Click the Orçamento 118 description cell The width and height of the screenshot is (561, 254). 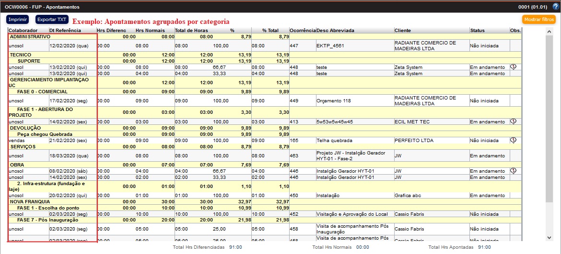(334, 101)
